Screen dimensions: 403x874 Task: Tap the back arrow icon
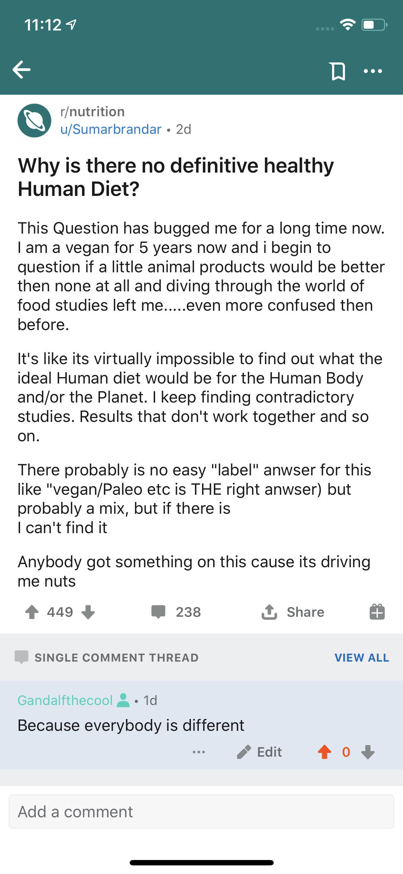coord(21,70)
